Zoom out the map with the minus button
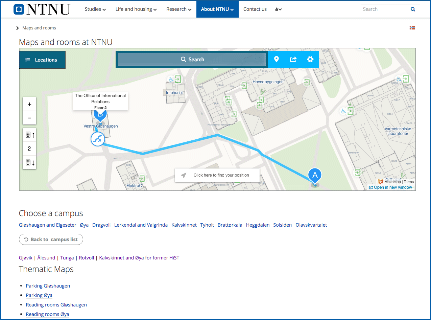The image size is (431, 320). (x=29, y=118)
